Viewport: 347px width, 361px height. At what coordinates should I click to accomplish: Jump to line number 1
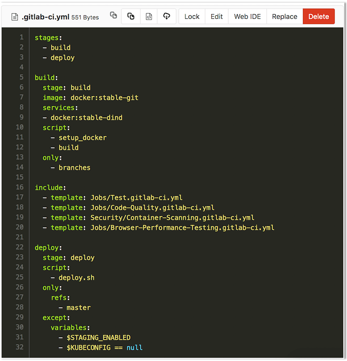22,37
